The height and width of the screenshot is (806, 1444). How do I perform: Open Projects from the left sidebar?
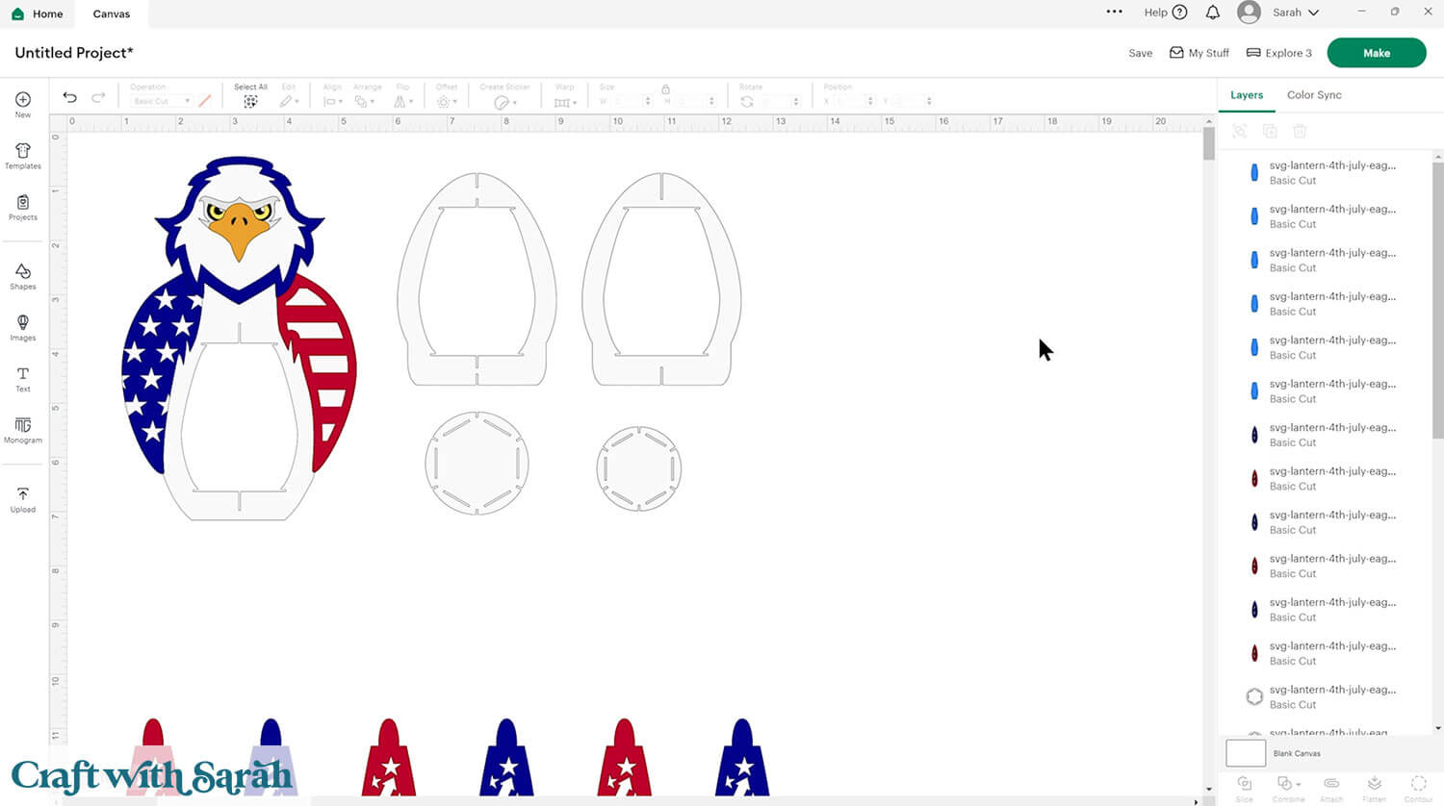pyautogui.click(x=23, y=208)
